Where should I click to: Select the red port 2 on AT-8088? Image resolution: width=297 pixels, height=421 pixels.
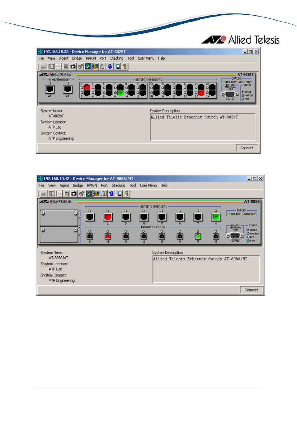point(108,217)
